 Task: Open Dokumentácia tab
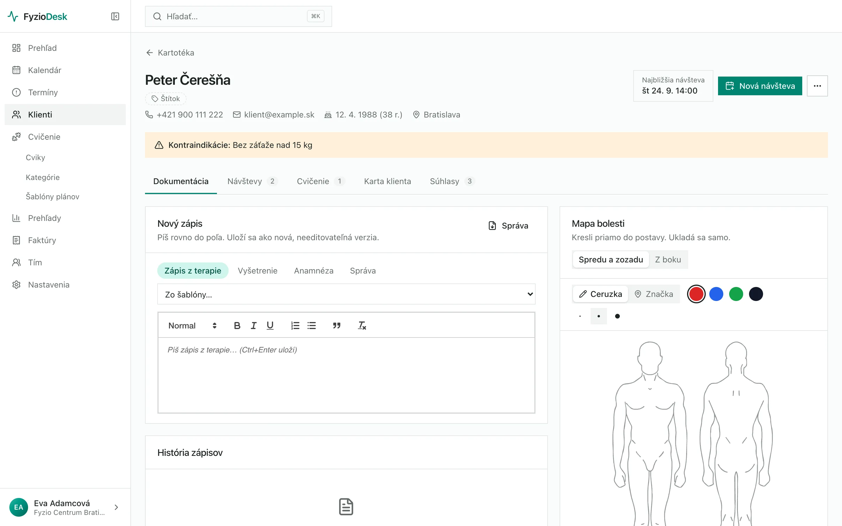click(x=181, y=181)
